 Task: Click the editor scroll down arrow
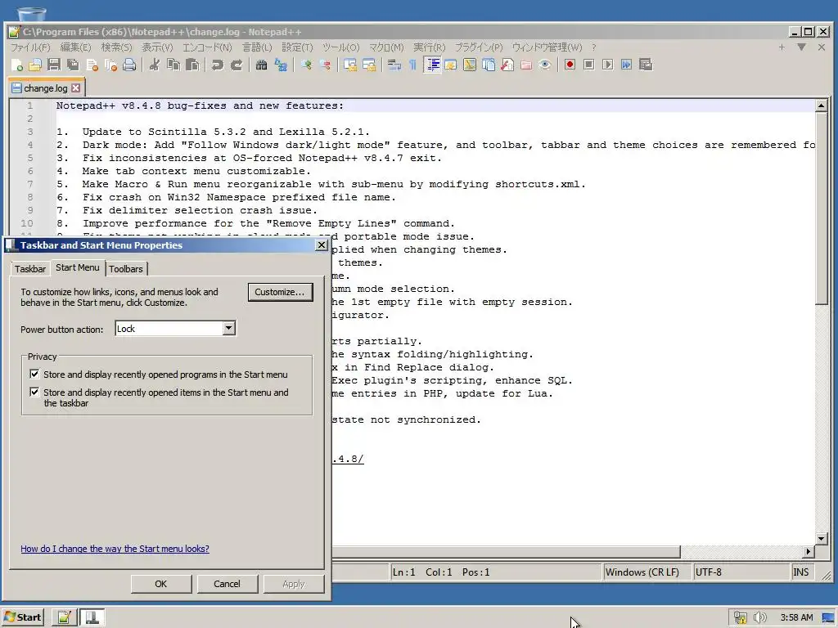tap(822, 538)
